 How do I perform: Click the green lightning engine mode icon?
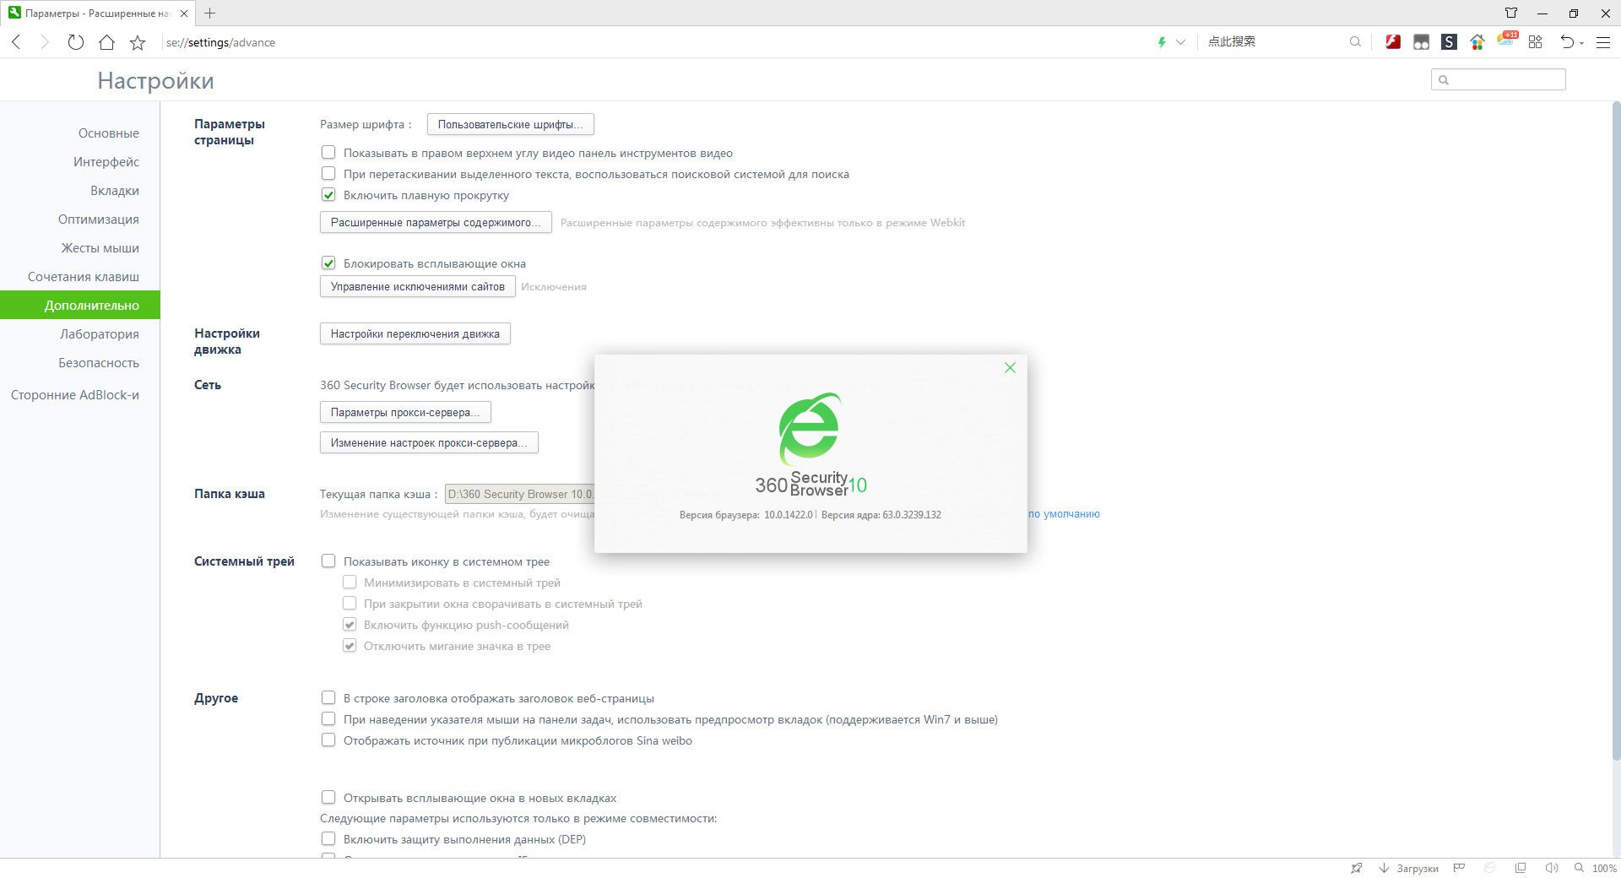pos(1162,42)
